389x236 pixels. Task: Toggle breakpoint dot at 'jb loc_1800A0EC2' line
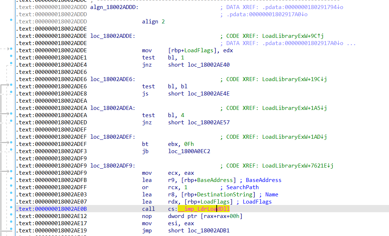(x=11, y=150)
